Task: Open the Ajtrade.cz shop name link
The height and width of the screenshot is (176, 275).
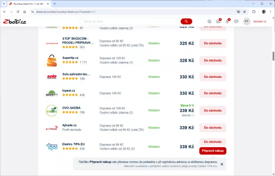Action: pyautogui.click(x=69, y=125)
